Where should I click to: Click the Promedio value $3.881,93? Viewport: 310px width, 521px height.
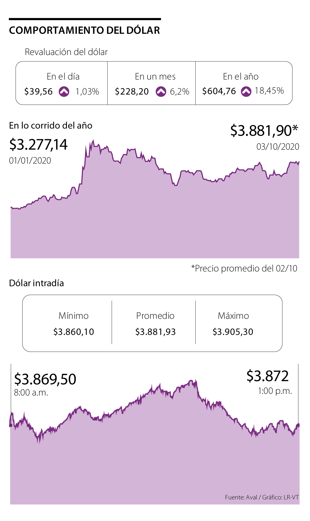pyautogui.click(x=156, y=332)
